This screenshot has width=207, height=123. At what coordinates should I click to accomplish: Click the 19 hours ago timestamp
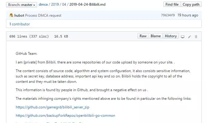point(188,15)
